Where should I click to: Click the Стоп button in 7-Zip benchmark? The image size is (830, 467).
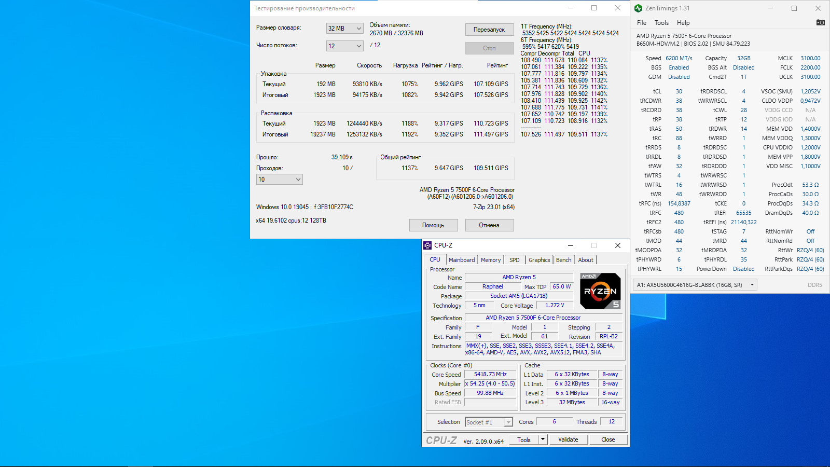pyautogui.click(x=489, y=48)
